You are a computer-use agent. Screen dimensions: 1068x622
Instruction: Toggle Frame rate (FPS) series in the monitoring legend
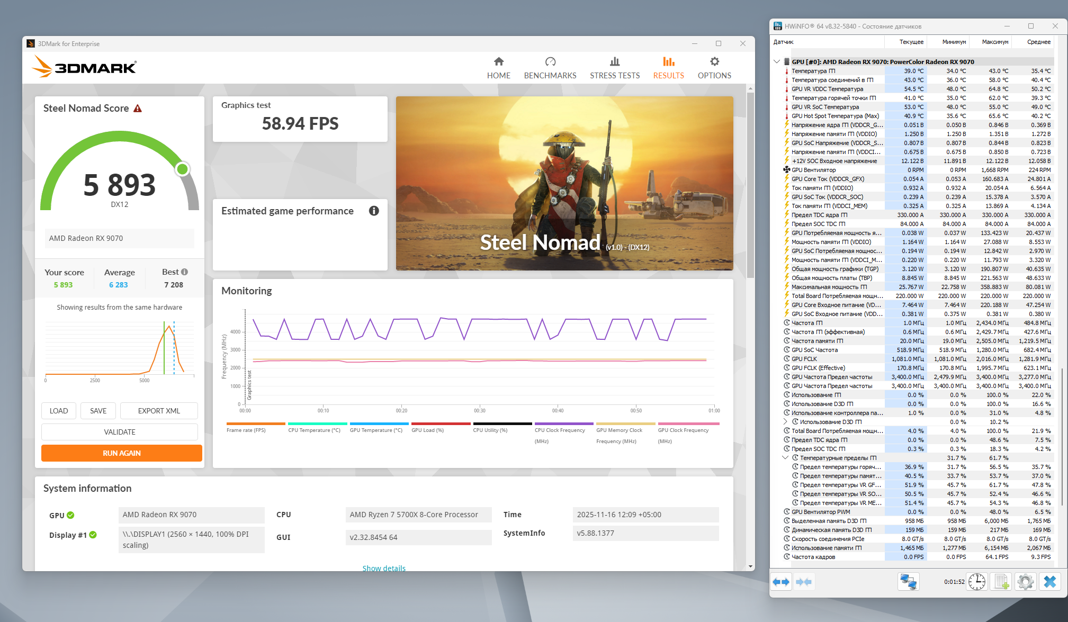coord(246,430)
